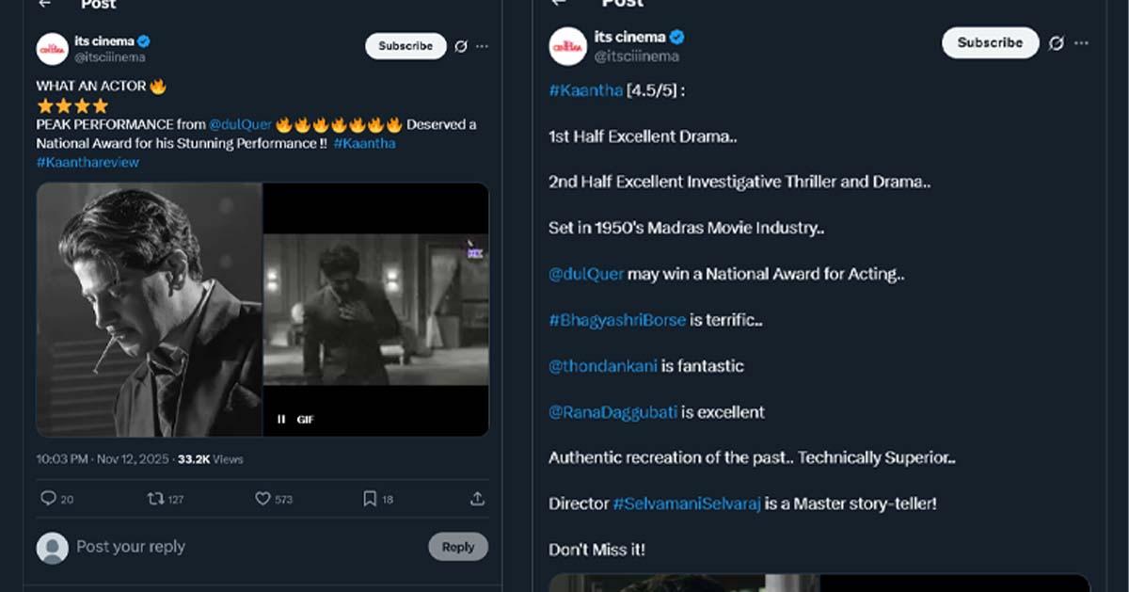1129x592 pixels.
Task: Share the post using upload icon
Action: (x=477, y=499)
